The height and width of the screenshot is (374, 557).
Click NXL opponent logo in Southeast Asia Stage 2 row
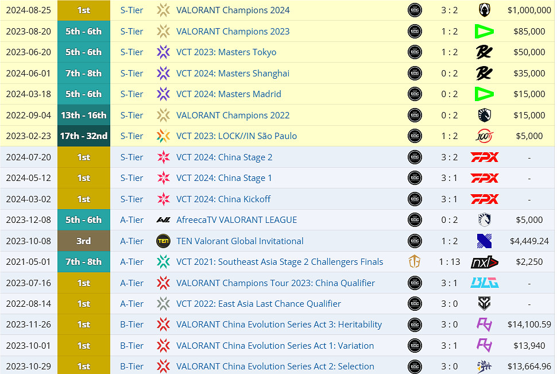484,262
